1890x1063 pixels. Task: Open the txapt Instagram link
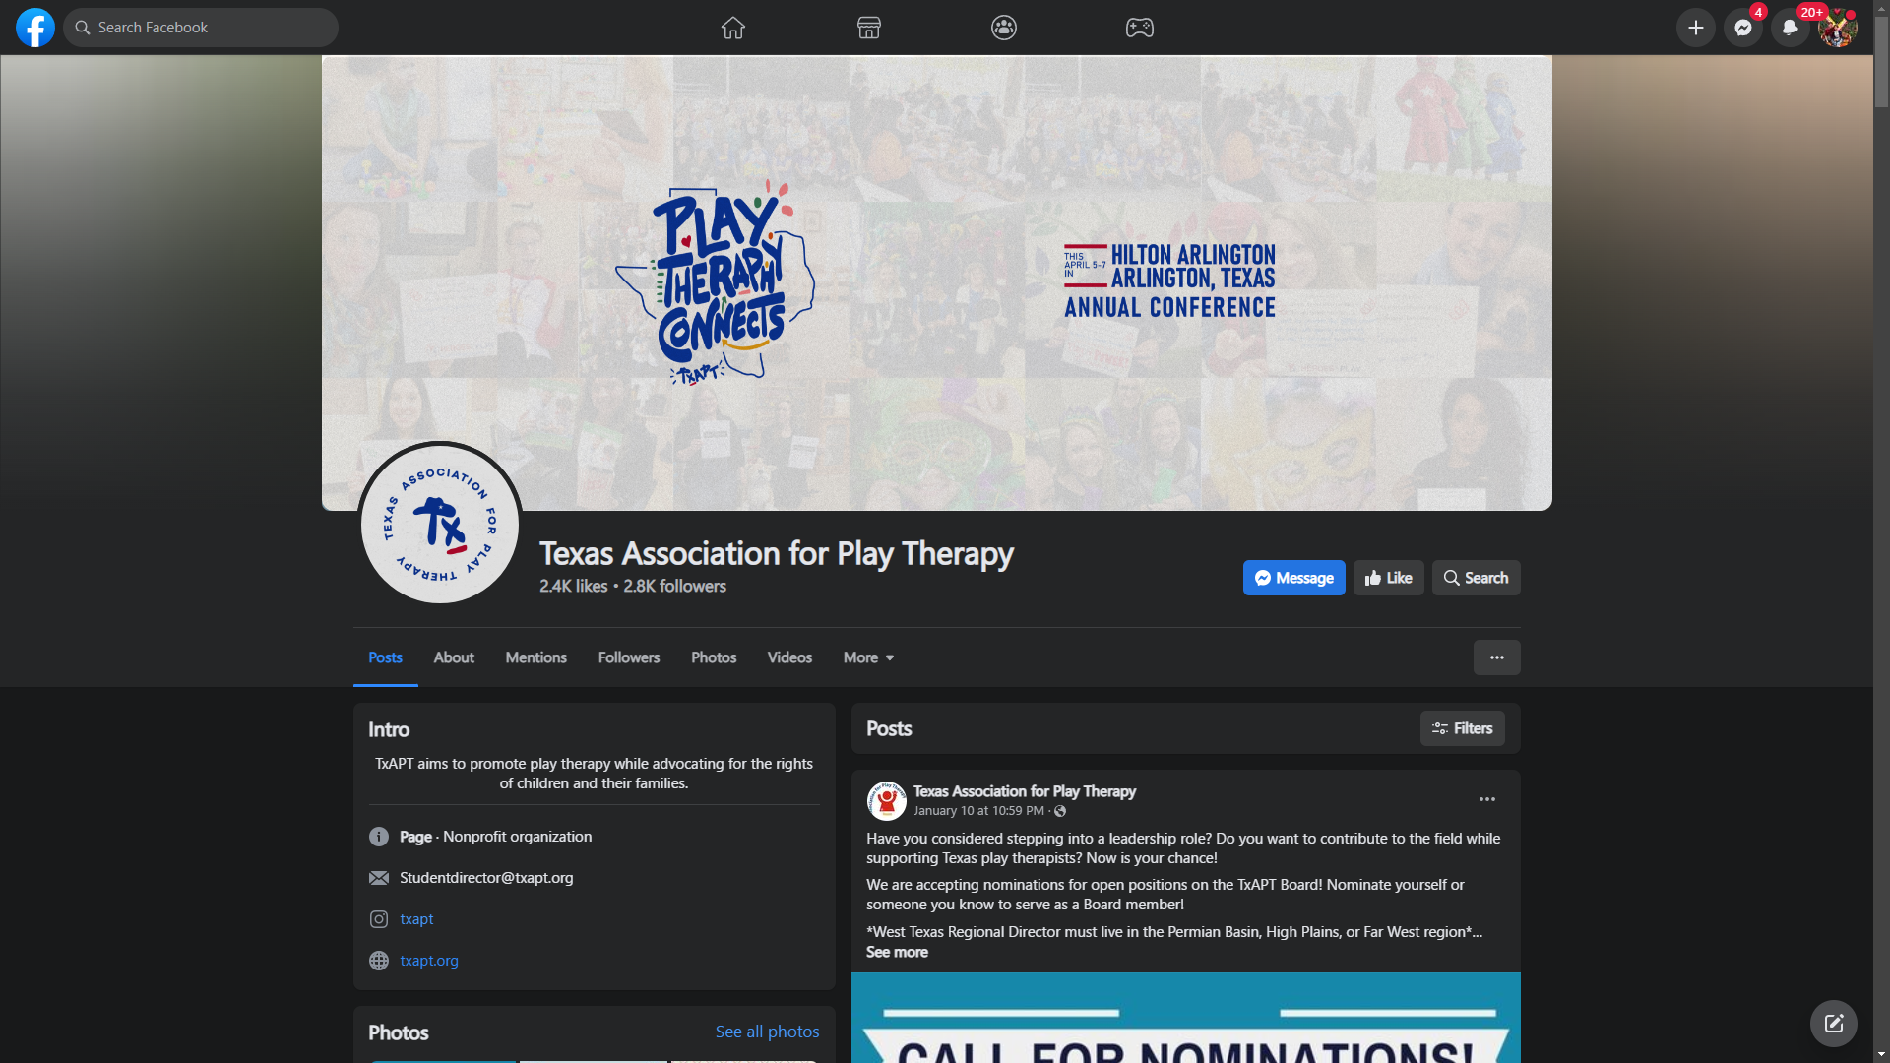pyautogui.click(x=416, y=919)
